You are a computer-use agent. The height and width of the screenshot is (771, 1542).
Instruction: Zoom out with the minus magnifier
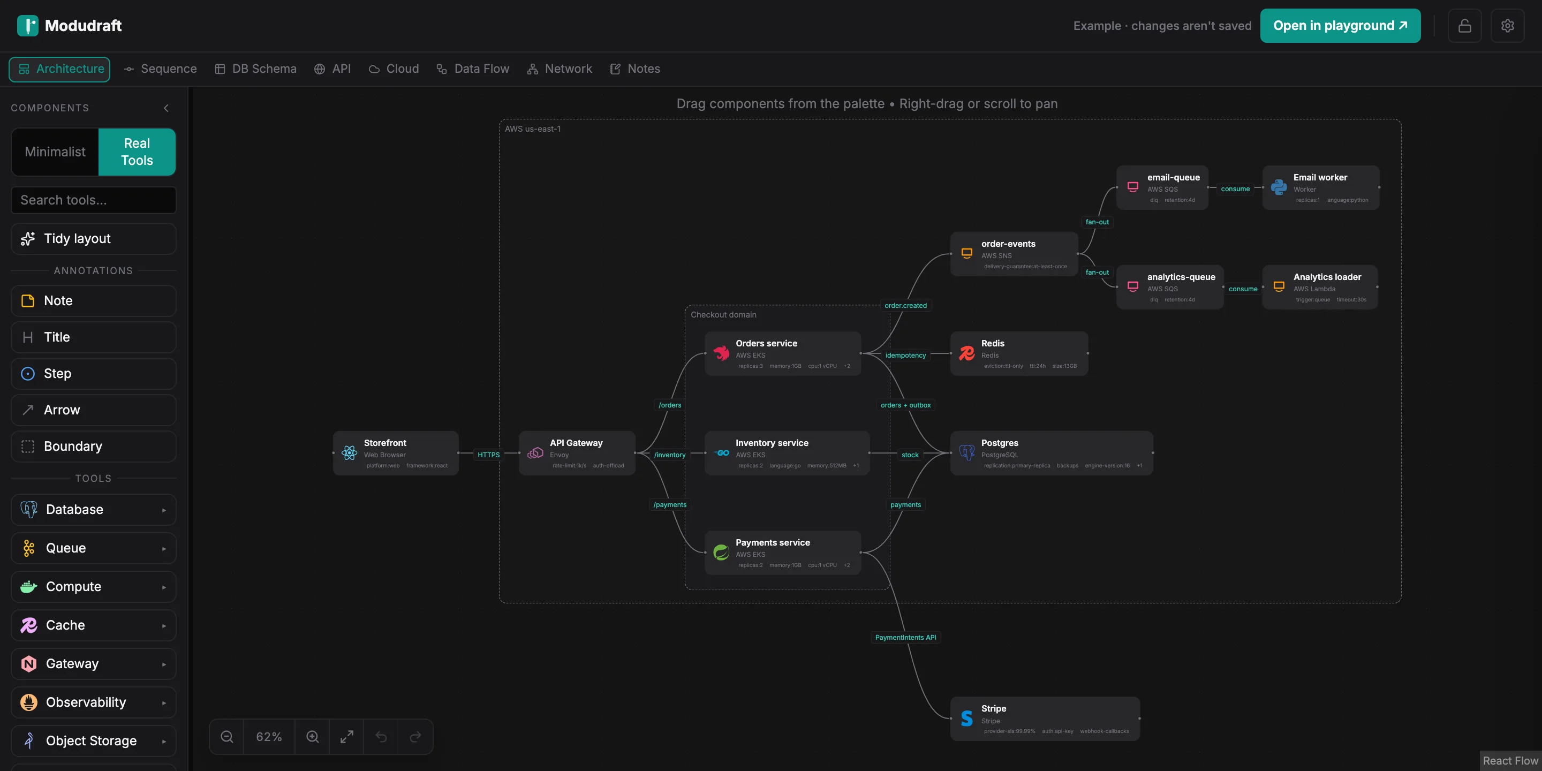point(227,737)
